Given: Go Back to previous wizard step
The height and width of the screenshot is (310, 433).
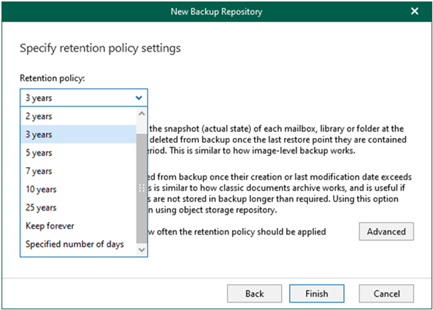Looking at the screenshot, I should tap(255, 294).
